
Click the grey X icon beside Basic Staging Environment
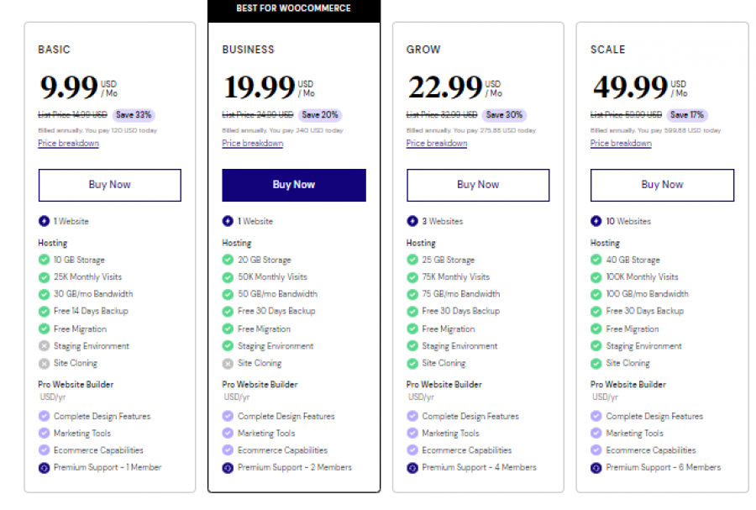(x=44, y=346)
